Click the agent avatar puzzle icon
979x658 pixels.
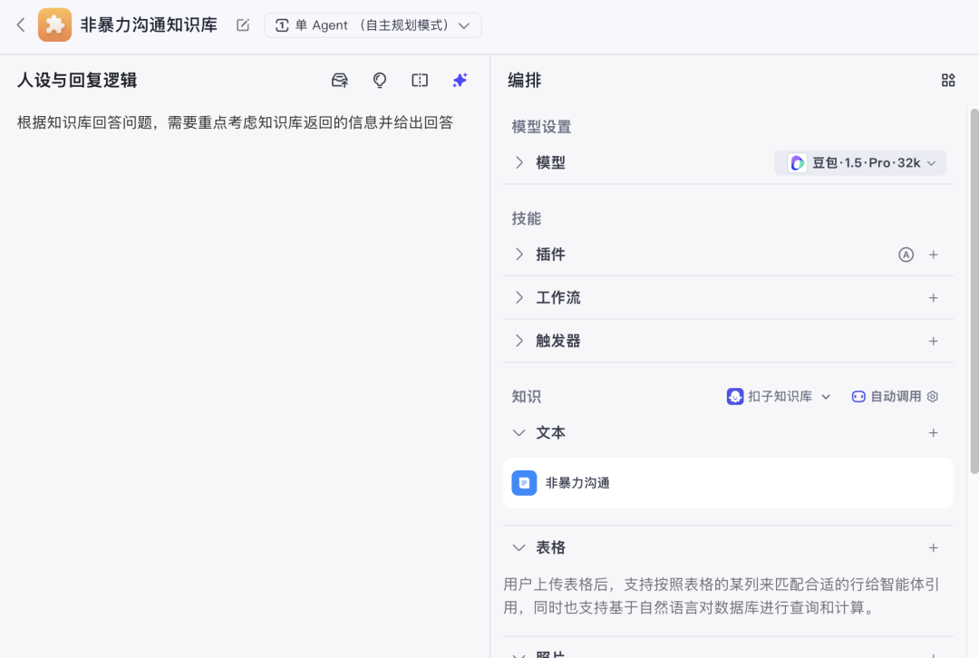(x=54, y=24)
